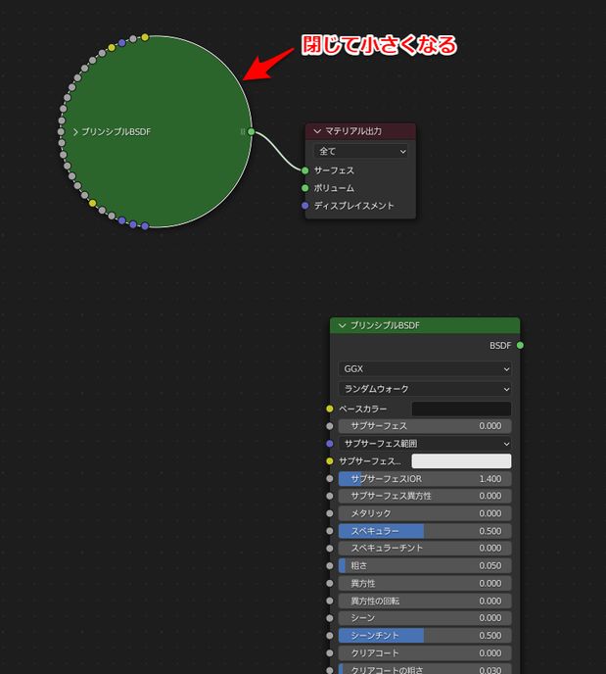Open the GGX distribution dropdown
The image size is (606, 674).
(x=425, y=368)
